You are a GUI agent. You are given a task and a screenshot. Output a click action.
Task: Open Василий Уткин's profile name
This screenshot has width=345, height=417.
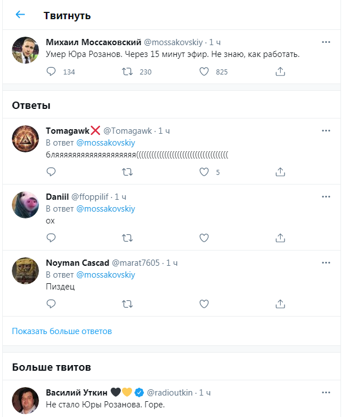click(x=76, y=392)
